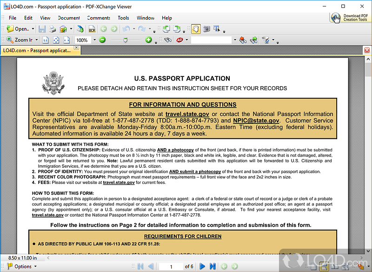Image resolution: width=372 pixels, height=272 pixels.
Task: Open the Comments menu
Action: [99, 18]
